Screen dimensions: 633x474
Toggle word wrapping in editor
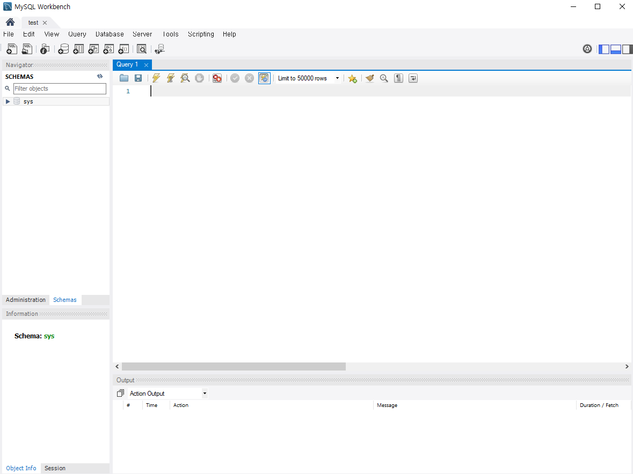413,78
